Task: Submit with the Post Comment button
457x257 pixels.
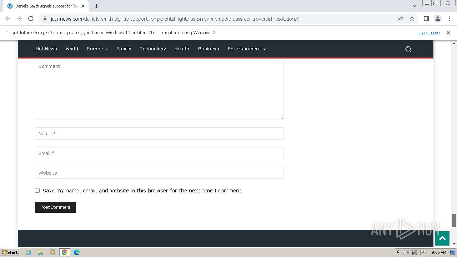Action: pos(55,207)
